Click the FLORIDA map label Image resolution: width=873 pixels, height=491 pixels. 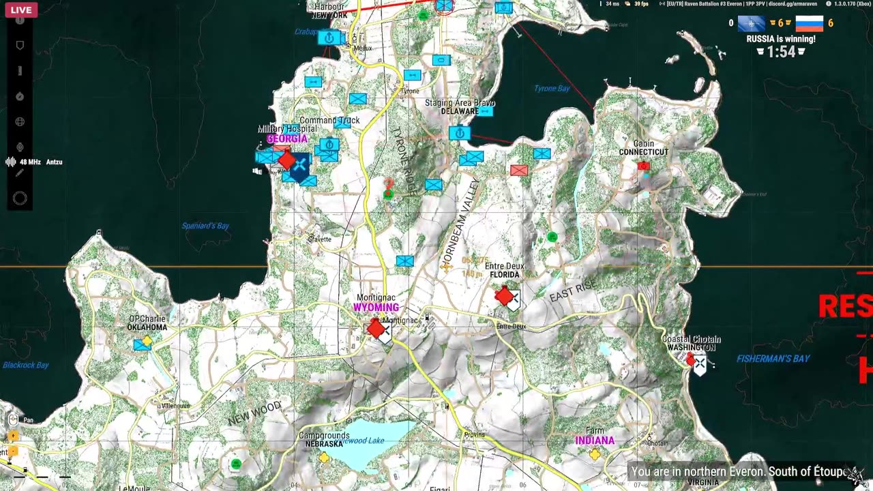pos(505,275)
